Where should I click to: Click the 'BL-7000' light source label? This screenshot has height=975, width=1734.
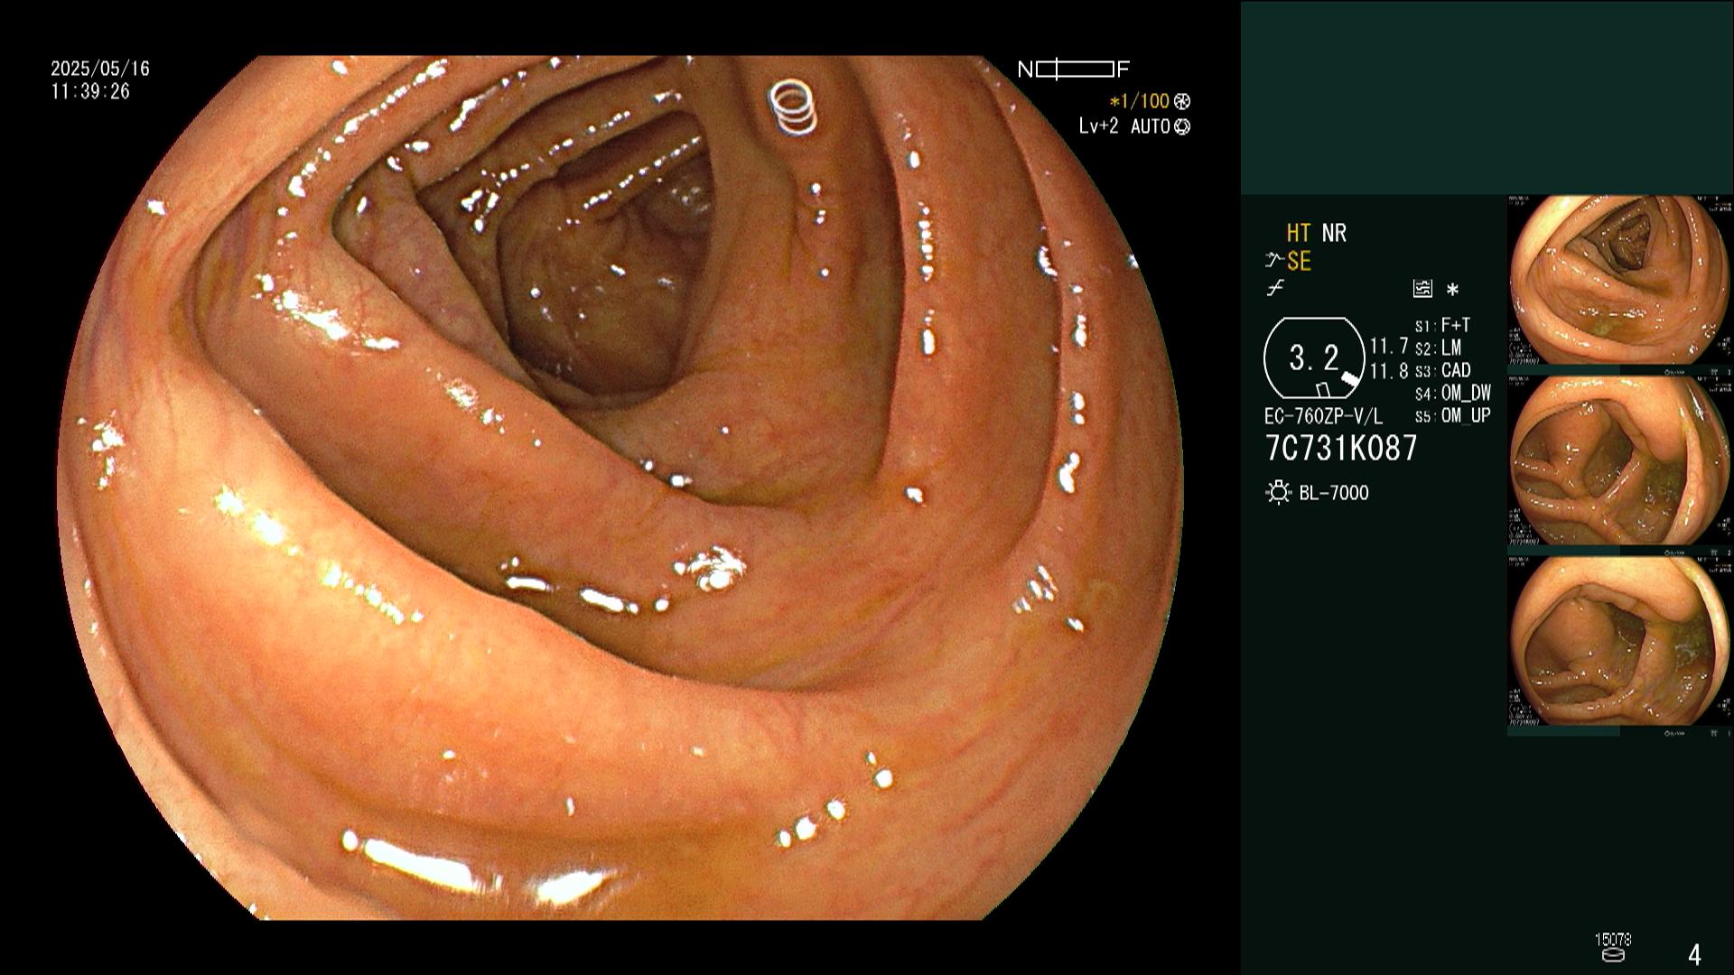[x=1334, y=493]
